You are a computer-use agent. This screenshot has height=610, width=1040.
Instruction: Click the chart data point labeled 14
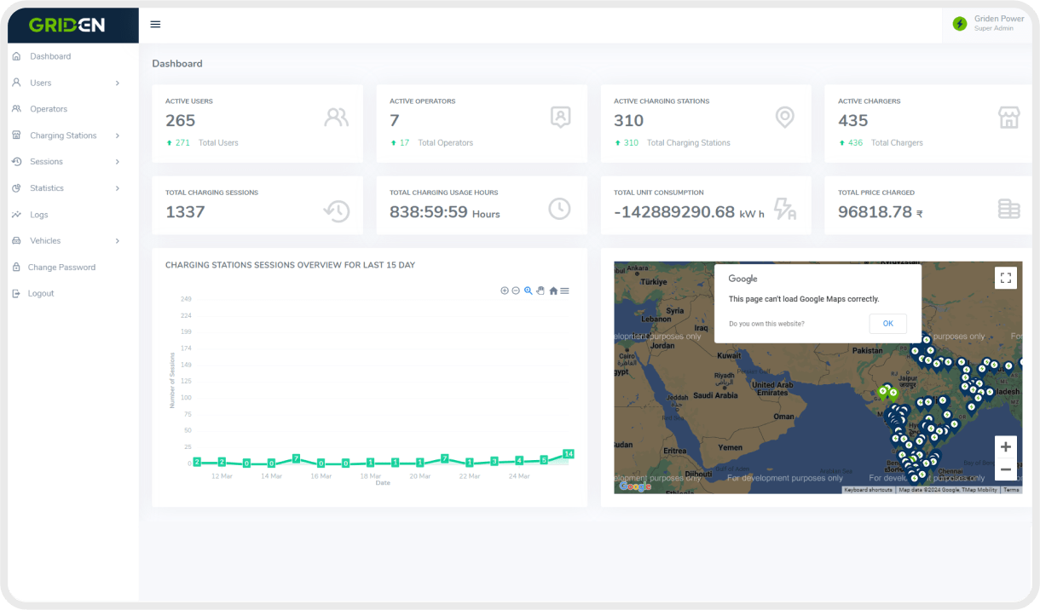tap(569, 453)
